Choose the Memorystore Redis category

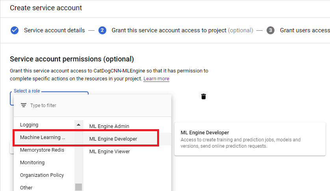point(42,150)
